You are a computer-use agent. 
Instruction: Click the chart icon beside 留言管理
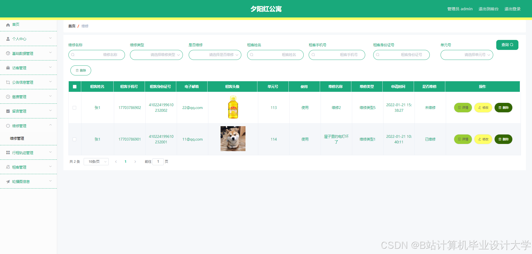coord(8,111)
